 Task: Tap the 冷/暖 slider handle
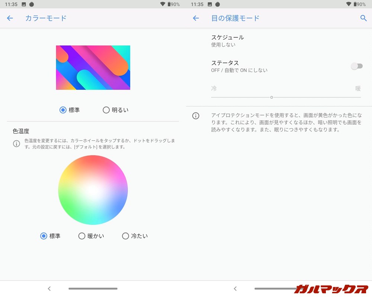(x=272, y=97)
